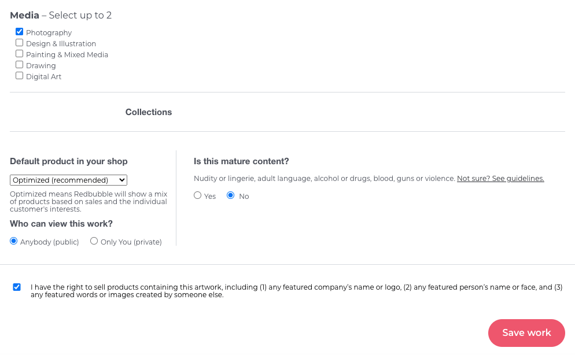Image resolution: width=575 pixels, height=355 pixels.
Task: Check the Painting & Mixed Media box
Action: tap(19, 54)
